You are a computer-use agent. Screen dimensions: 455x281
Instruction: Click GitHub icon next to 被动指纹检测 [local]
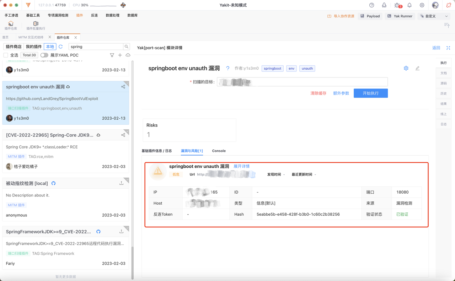[54, 183]
